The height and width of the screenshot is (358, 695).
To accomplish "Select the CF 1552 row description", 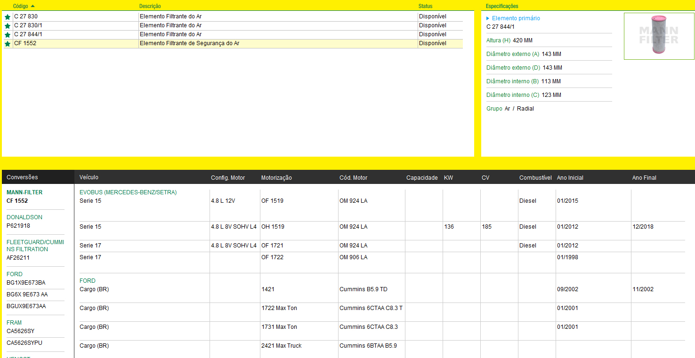I will click(x=189, y=43).
